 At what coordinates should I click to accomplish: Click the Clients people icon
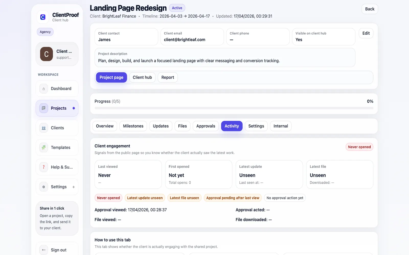[44, 128]
